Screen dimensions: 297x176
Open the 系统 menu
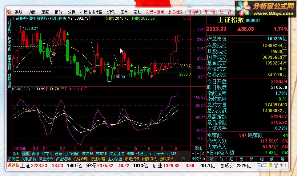coord(18,12)
